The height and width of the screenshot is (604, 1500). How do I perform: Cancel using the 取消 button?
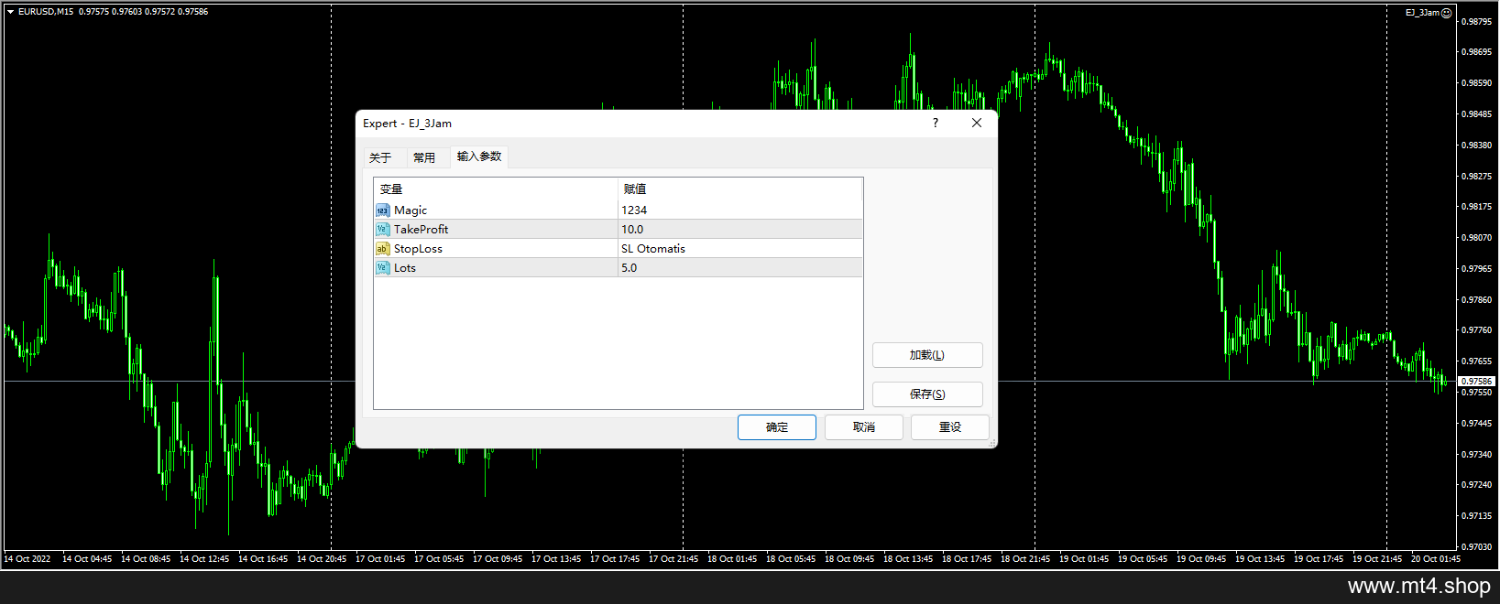pos(864,427)
